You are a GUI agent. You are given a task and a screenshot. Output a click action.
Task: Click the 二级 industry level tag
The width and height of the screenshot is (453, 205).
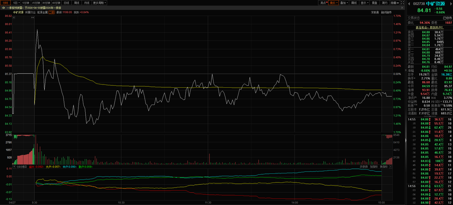(x=52, y=12)
